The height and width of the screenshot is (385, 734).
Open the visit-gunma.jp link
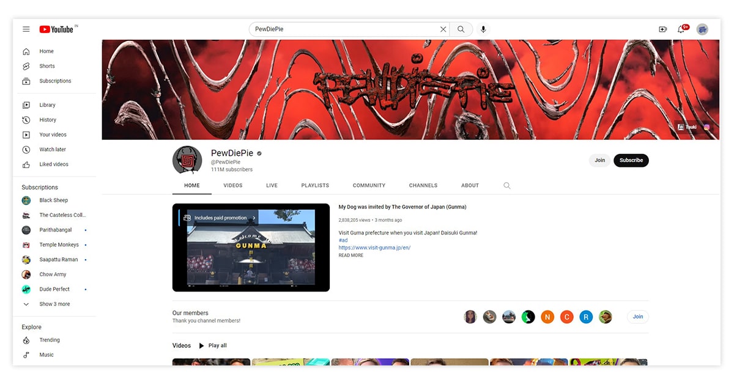374,248
